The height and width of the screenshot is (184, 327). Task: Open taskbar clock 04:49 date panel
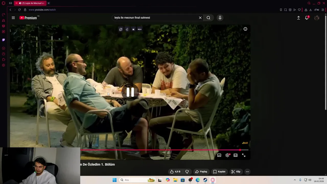pos(319,180)
